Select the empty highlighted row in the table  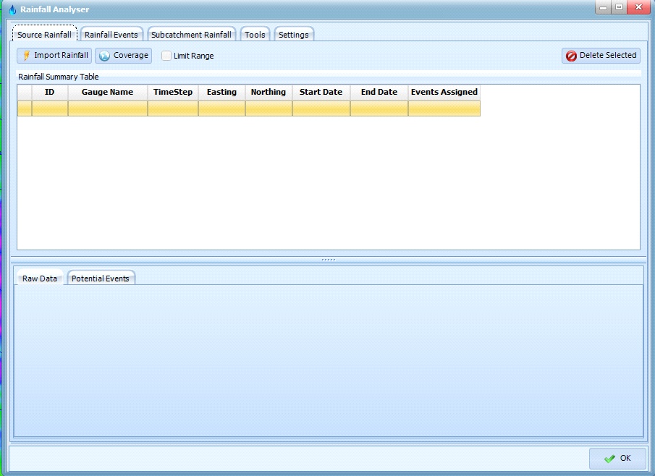pyautogui.click(x=248, y=109)
